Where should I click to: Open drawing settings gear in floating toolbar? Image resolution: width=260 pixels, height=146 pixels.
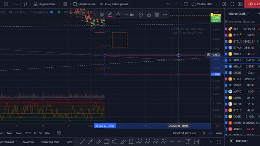[x=141, y=15]
